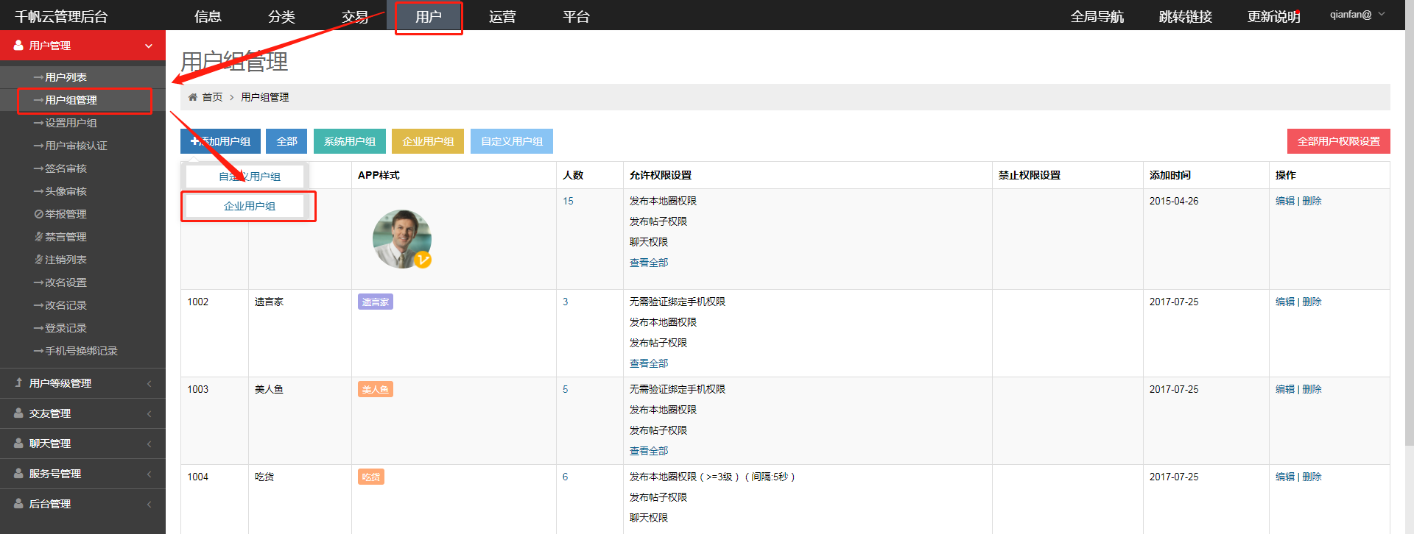
Task: Expand the 服务号管理 section chevron
Action: pyautogui.click(x=149, y=474)
